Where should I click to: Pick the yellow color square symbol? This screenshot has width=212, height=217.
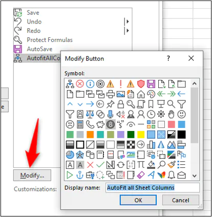click(x=141, y=135)
